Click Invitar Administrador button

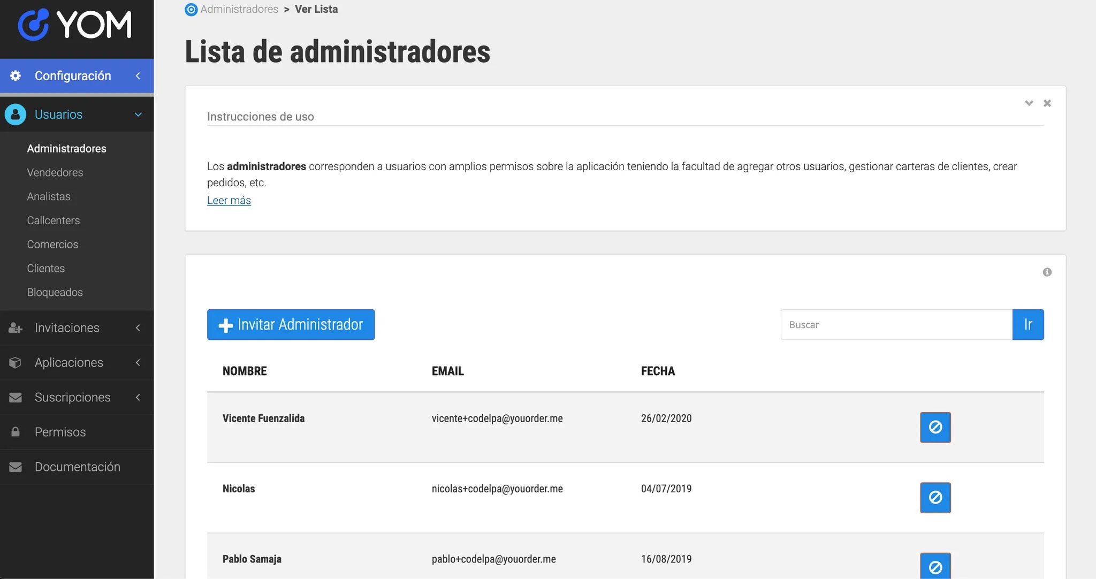click(x=291, y=324)
